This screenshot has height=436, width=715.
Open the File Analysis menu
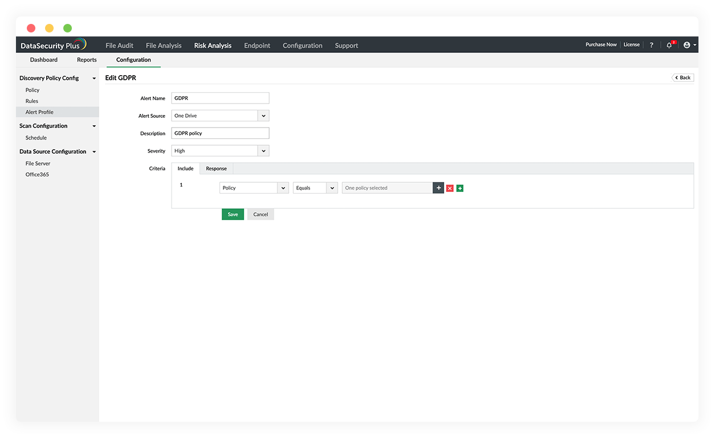[x=164, y=46]
